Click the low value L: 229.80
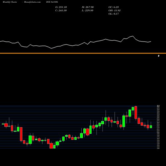Viewport: 166px width, 166px height. pos(88,10)
